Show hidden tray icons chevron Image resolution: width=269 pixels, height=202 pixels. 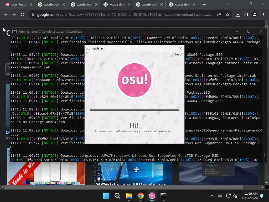212,196
